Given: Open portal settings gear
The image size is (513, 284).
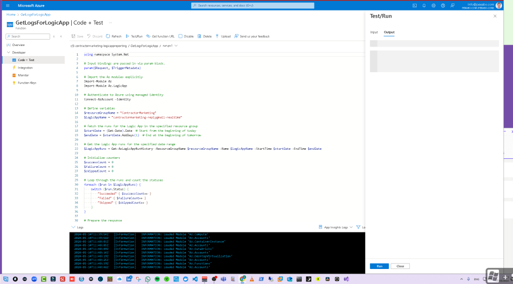Looking at the screenshot, I should [x=433, y=6].
